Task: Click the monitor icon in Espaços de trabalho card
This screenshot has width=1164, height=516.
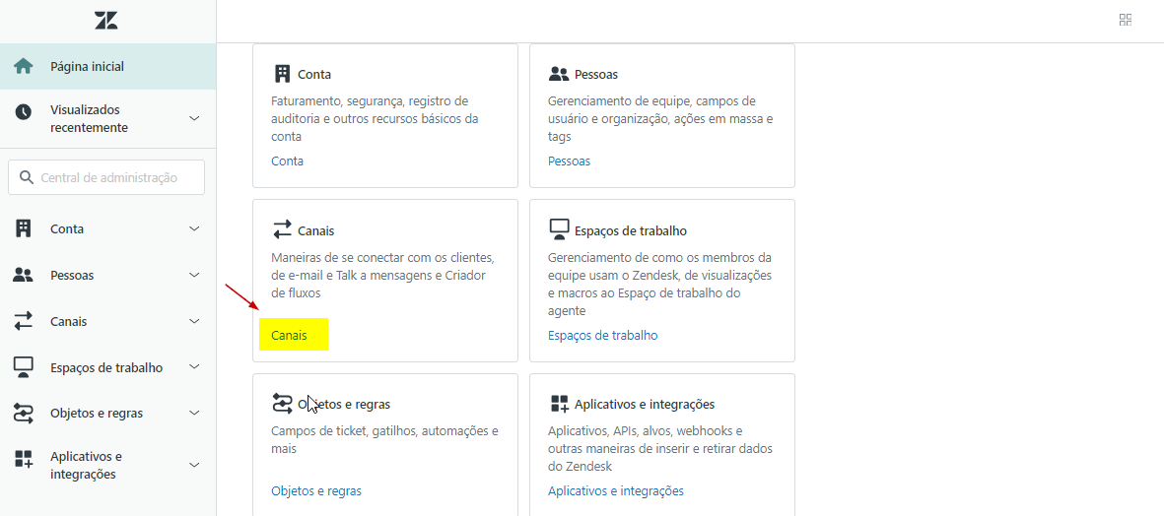Action: pos(559,230)
